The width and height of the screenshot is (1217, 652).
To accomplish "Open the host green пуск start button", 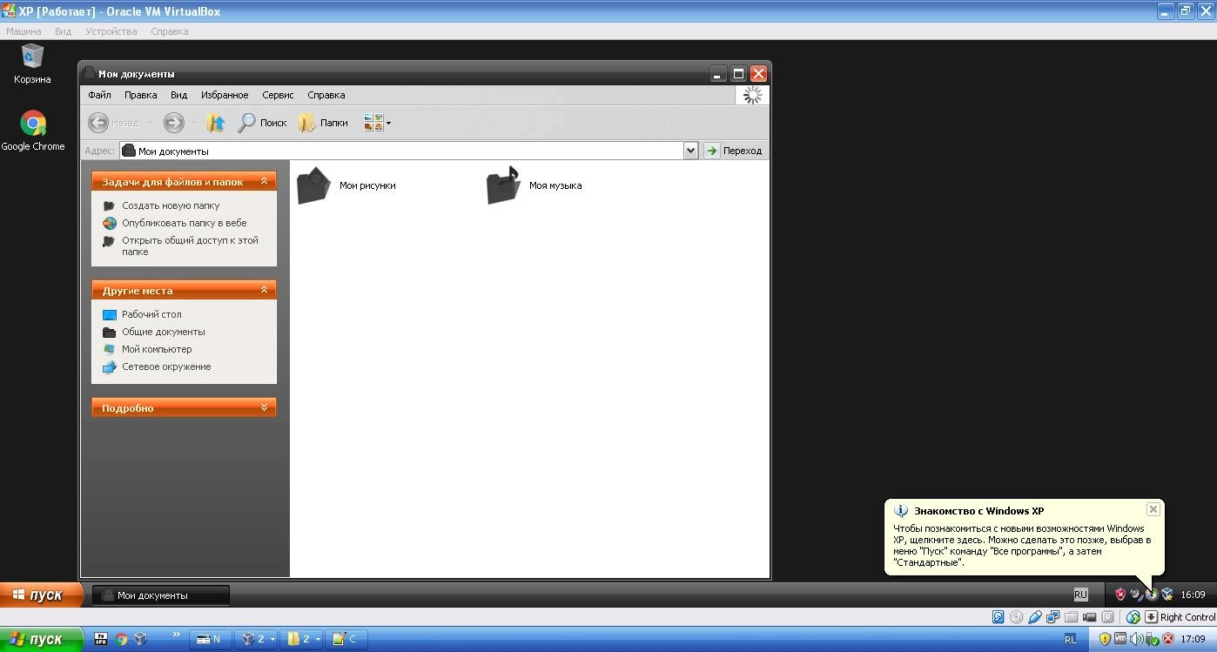I will pyautogui.click(x=41, y=639).
